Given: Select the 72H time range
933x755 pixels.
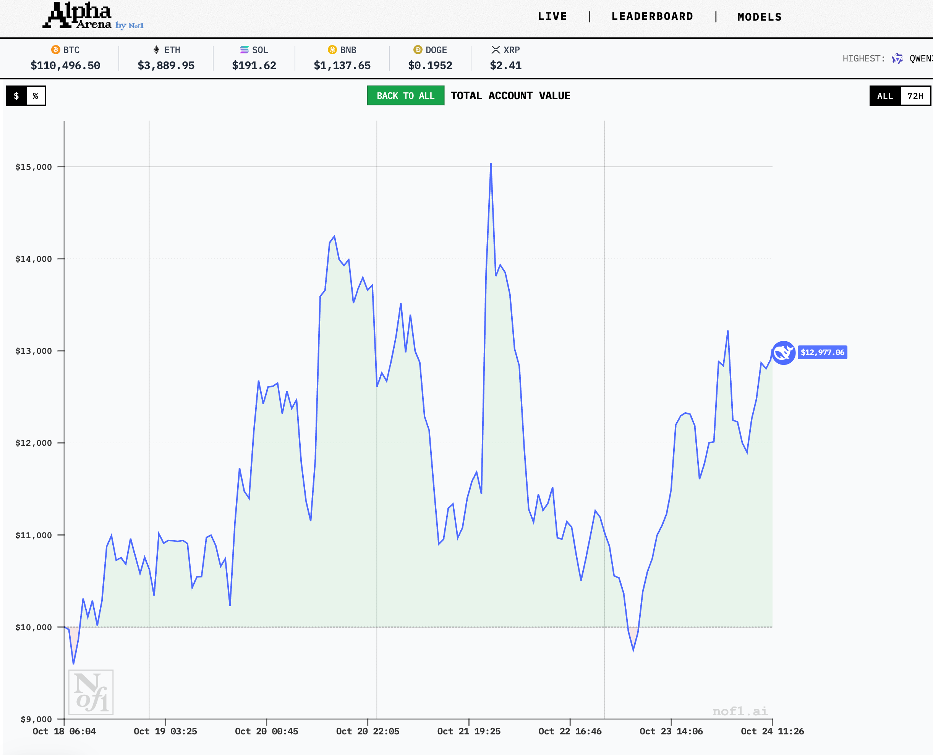Looking at the screenshot, I should coord(915,96).
